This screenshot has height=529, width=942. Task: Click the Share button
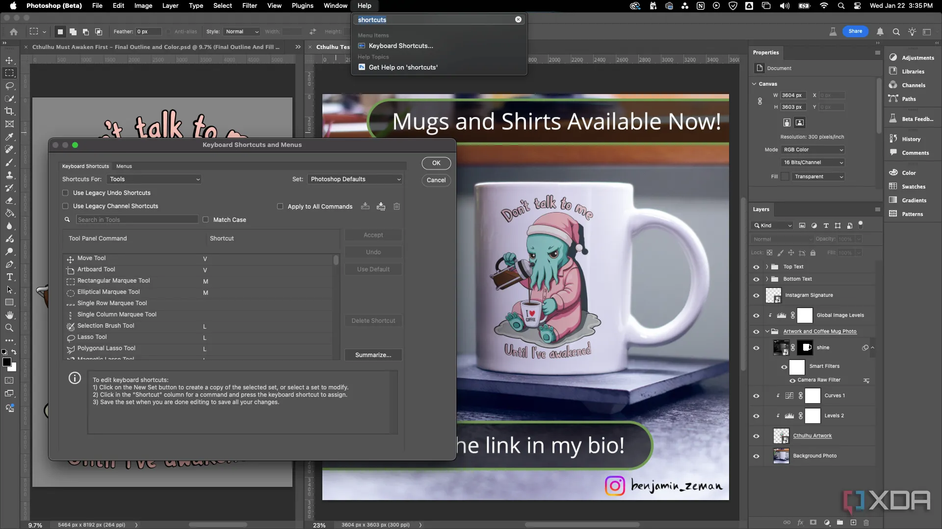point(855,31)
